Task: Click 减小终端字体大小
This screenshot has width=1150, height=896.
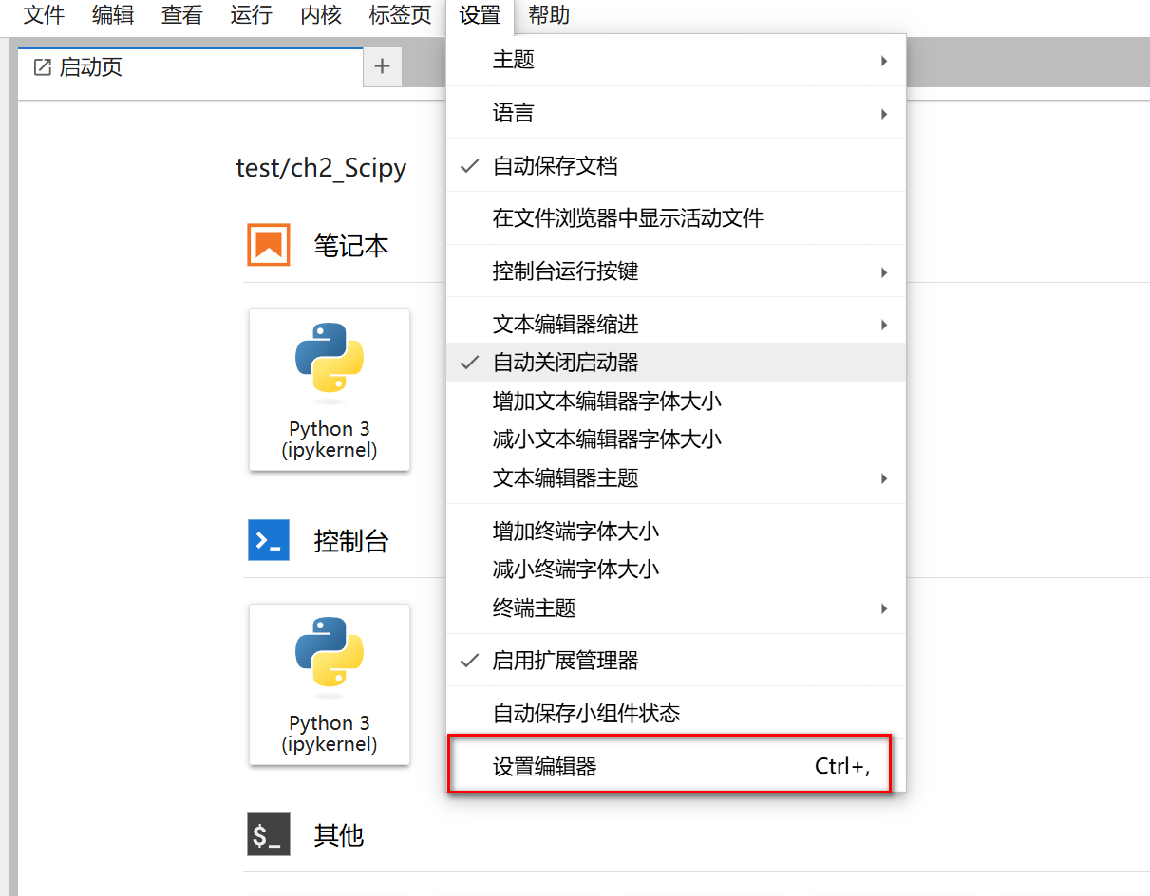Action: tap(575, 569)
